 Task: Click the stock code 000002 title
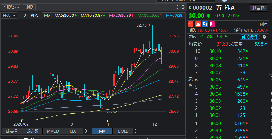click(202, 8)
